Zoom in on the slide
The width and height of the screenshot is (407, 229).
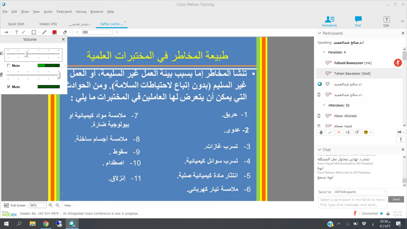(x=51, y=205)
